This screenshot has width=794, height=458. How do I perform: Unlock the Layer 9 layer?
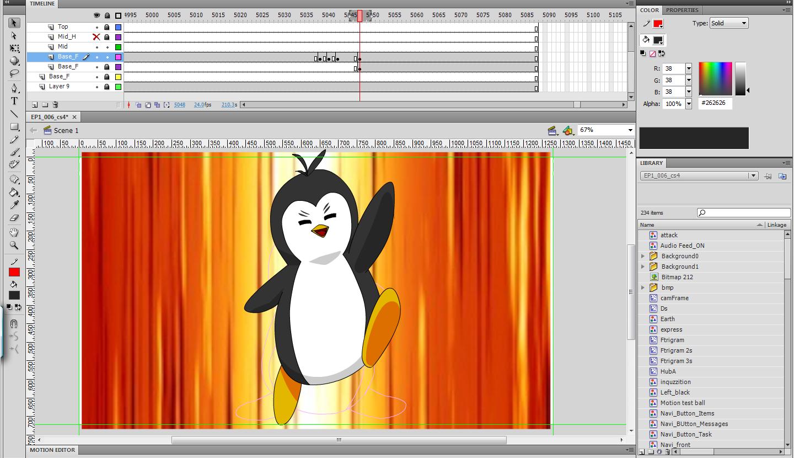pyautogui.click(x=107, y=87)
